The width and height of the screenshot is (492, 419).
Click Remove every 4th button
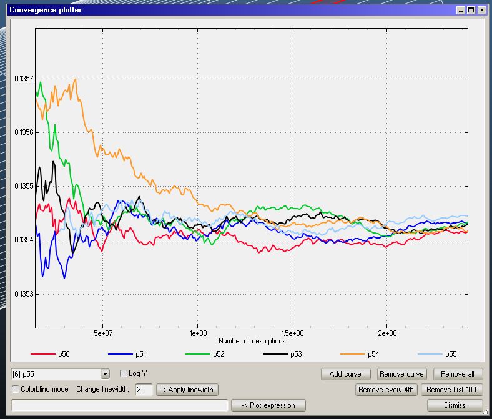pyautogui.click(x=386, y=390)
